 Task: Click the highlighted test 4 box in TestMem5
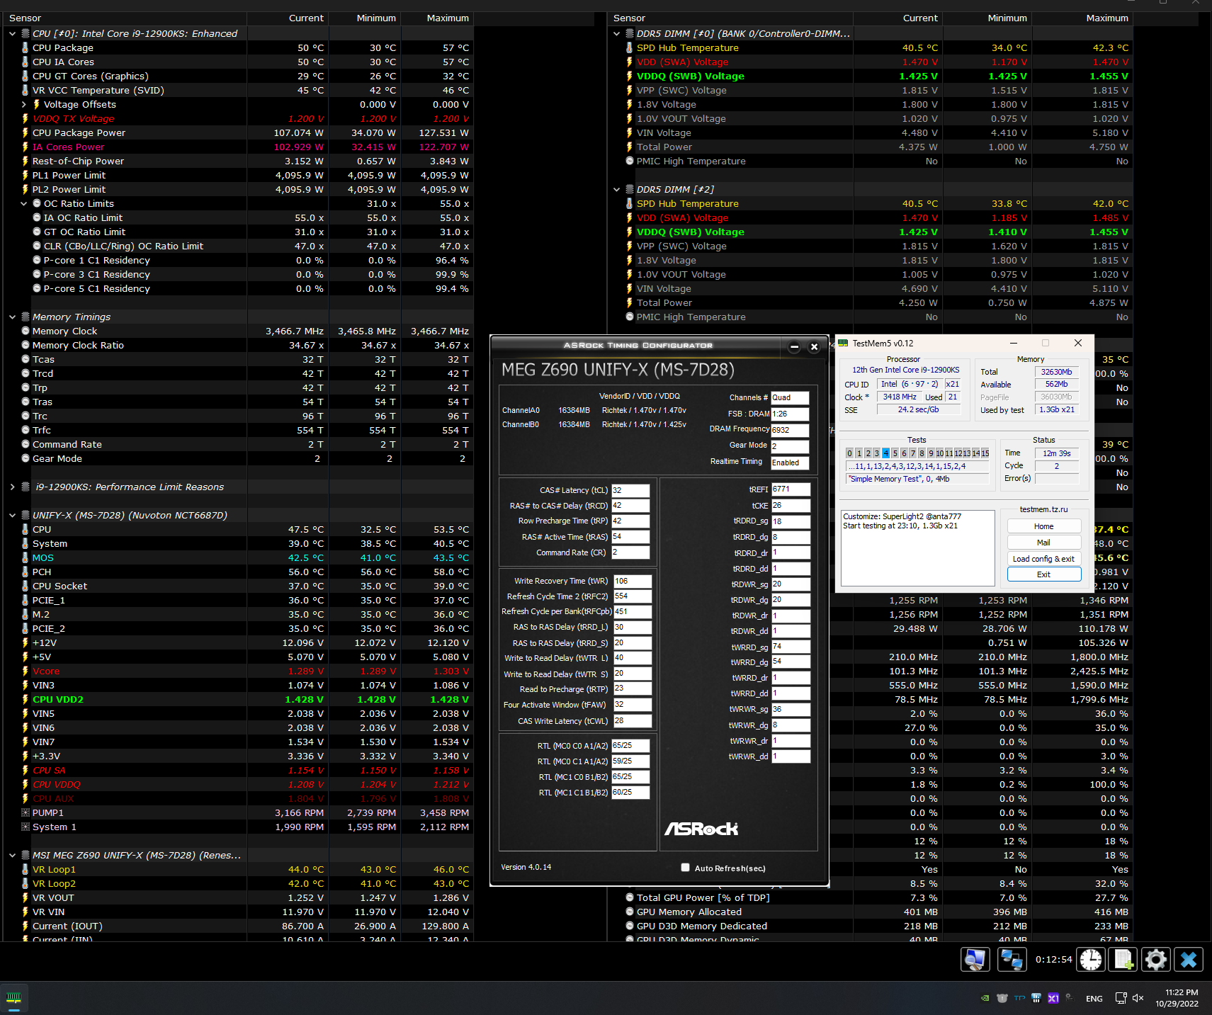pyautogui.click(x=885, y=453)
